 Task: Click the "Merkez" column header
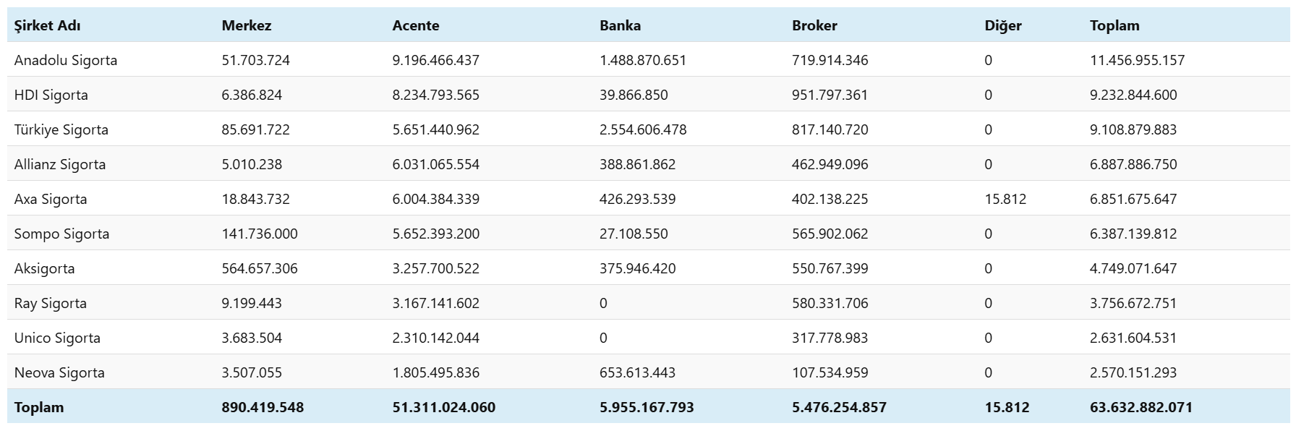coord(247,25)
